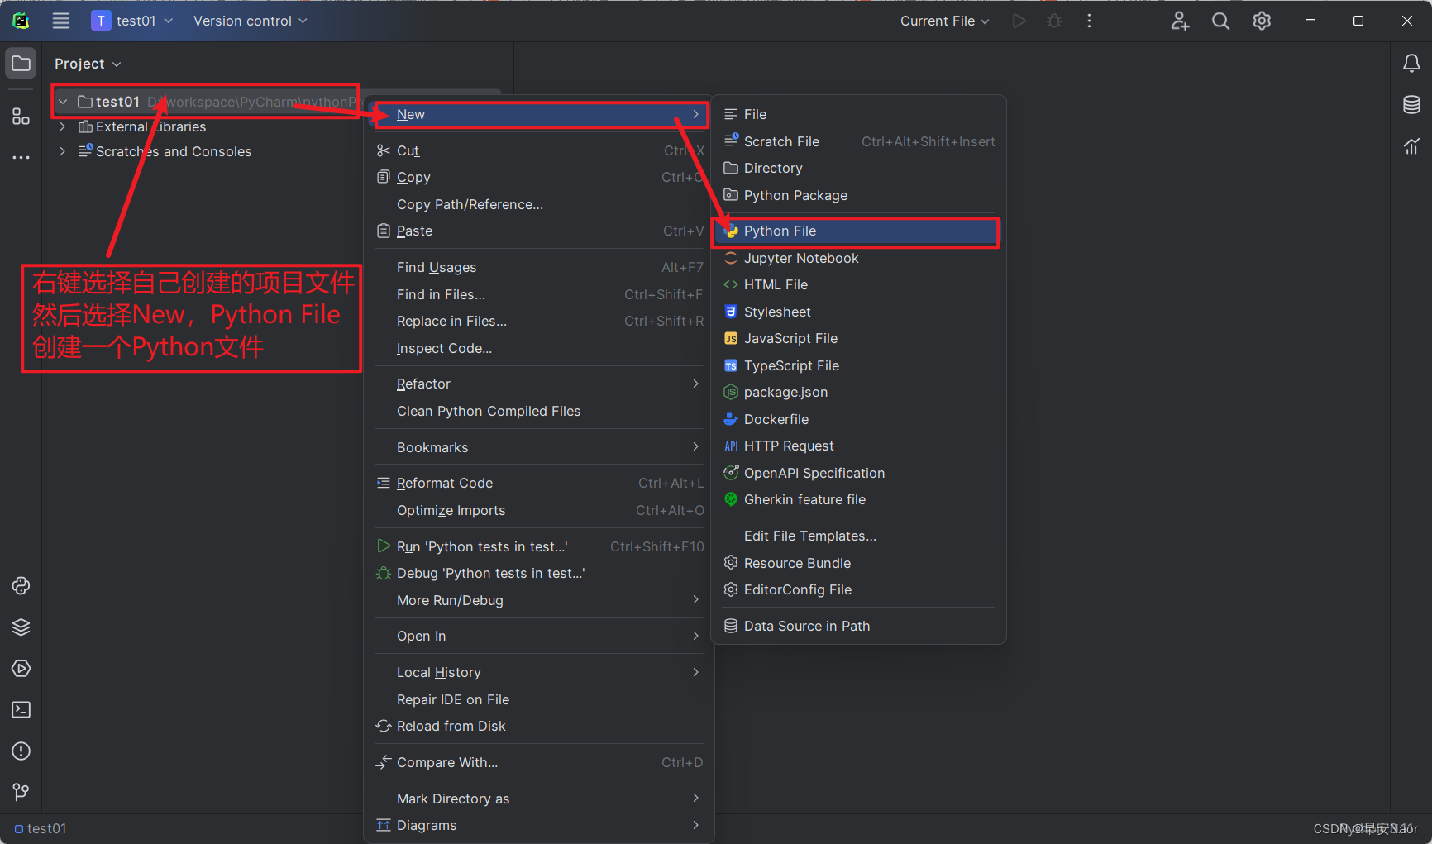Expand the More Run/Debug submenu

538,600
